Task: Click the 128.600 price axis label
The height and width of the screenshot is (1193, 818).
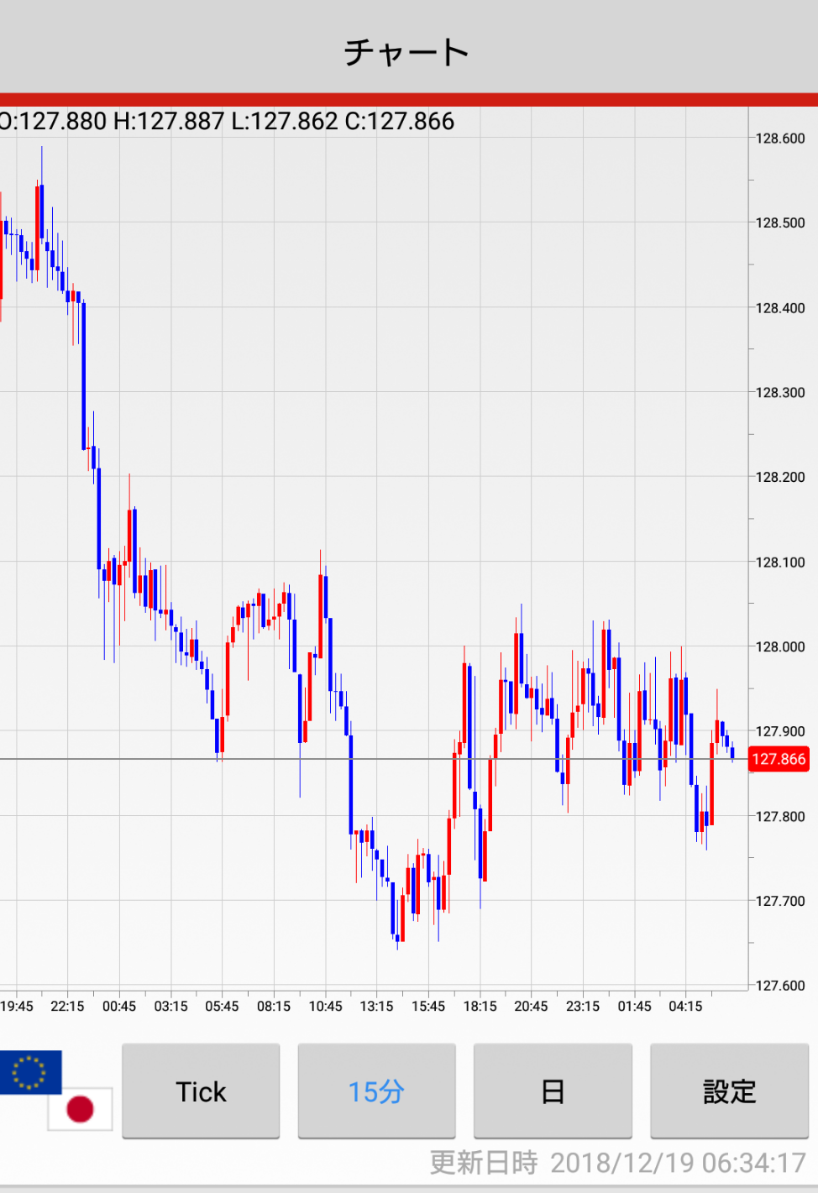Action: (779, 139)
